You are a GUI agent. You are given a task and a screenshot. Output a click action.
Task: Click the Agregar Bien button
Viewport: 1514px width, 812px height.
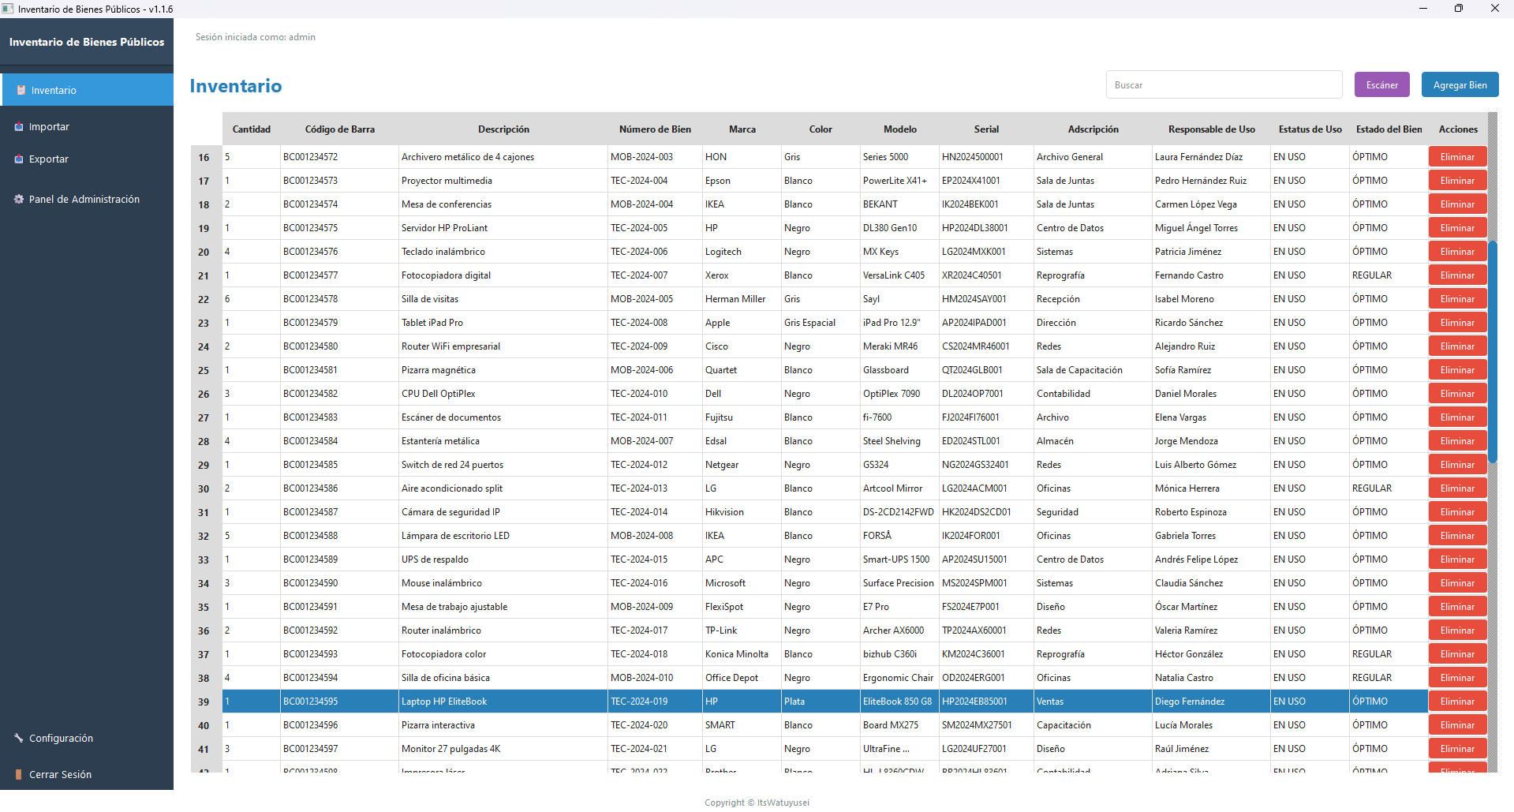point(1459,84)
